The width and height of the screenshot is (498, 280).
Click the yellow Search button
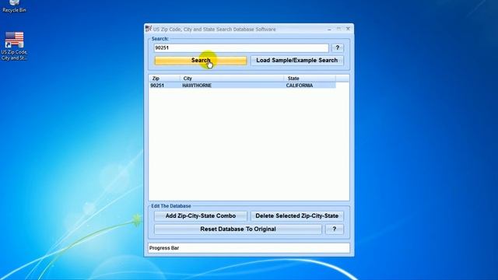pos(201,61)
